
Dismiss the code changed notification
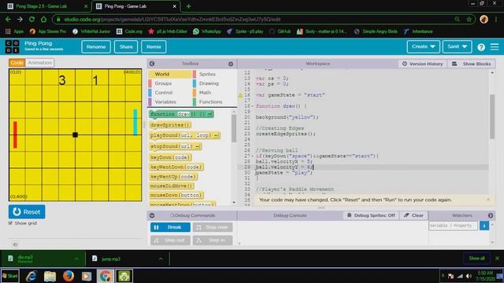pos(488,200)
